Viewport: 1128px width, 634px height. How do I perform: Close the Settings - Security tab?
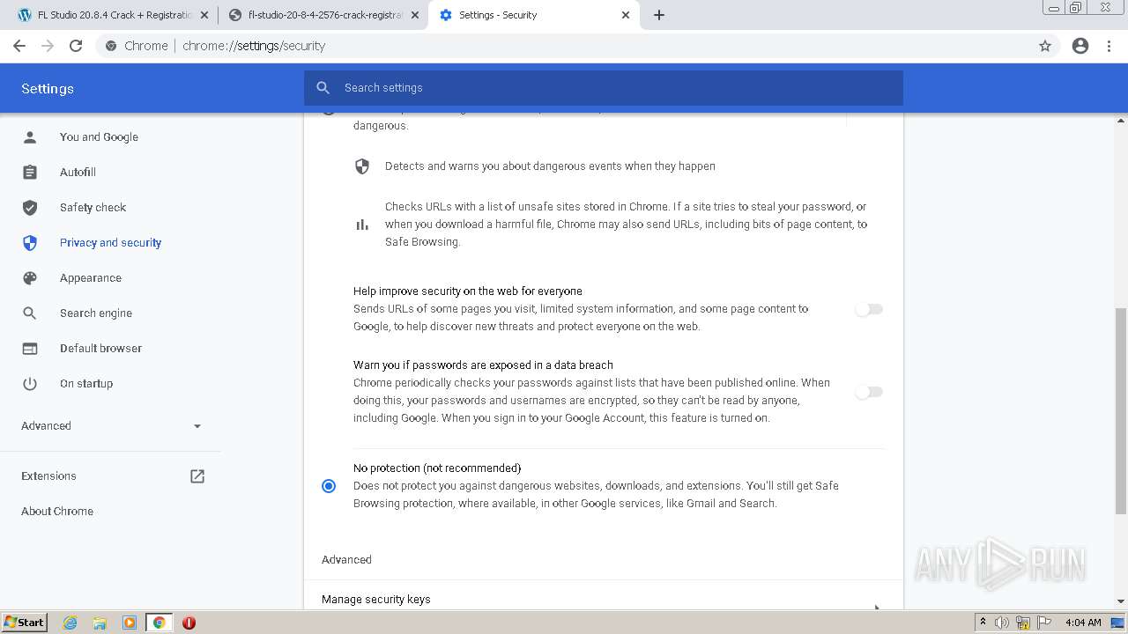626,15
